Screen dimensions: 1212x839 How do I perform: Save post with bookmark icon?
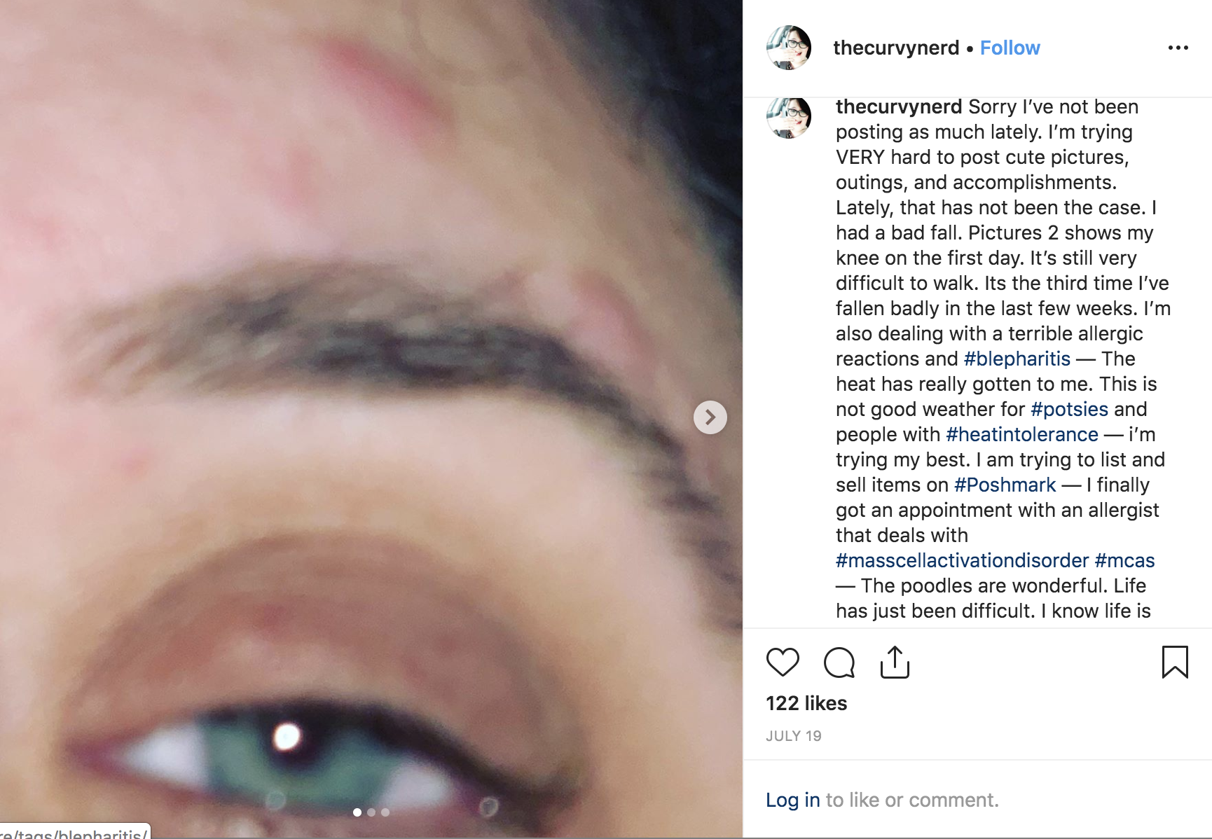click(1175, 663)
